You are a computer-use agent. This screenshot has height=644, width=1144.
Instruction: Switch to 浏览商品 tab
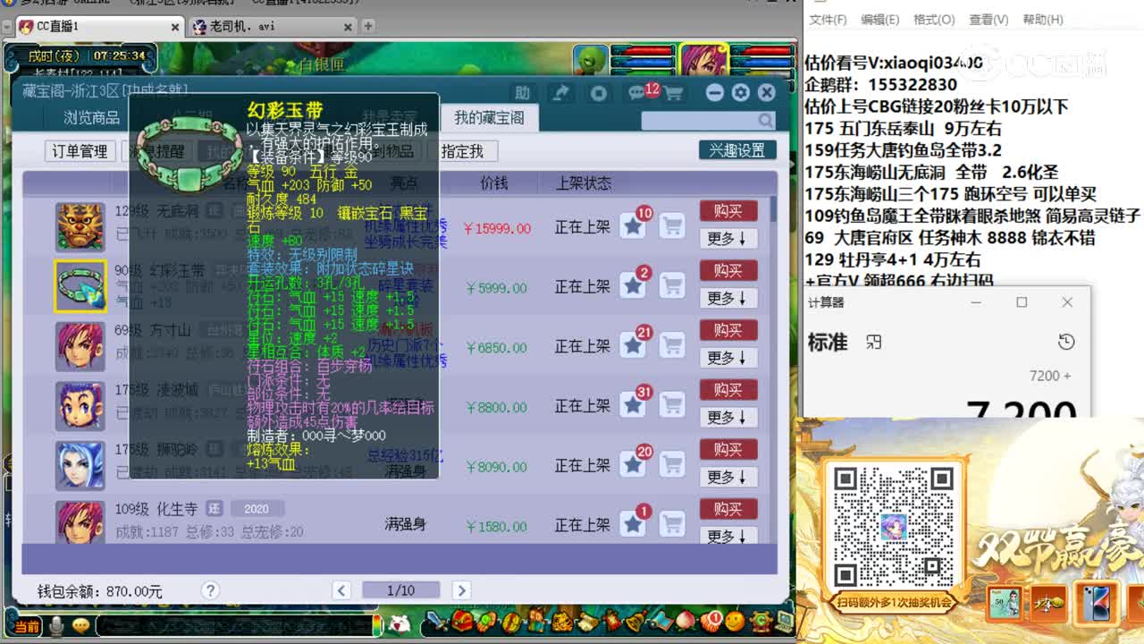point(91,118)
